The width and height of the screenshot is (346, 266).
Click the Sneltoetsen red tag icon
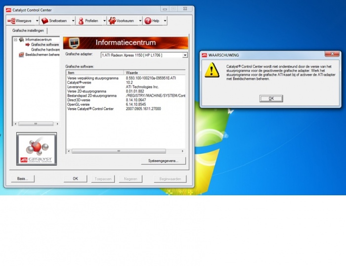45,21
